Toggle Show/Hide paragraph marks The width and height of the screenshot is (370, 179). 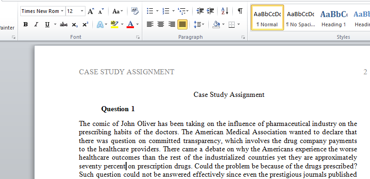[x=240, y=11]
